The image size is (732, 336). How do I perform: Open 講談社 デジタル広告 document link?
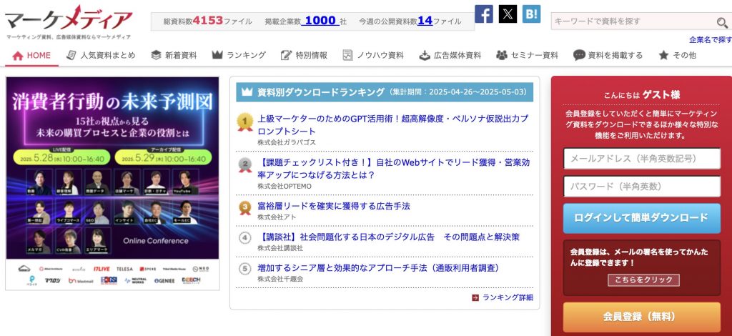pos(388,237)
